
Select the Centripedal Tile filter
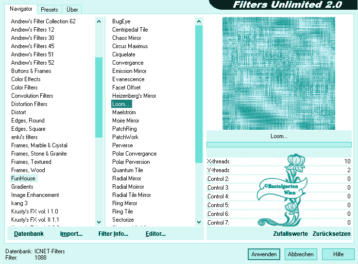click(130, 30)
